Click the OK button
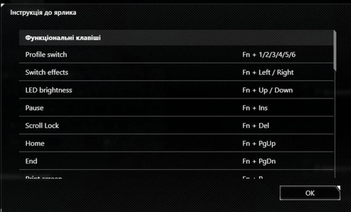Image resolution: width=351 pixels, height=212 pixels. pos(310,193)
